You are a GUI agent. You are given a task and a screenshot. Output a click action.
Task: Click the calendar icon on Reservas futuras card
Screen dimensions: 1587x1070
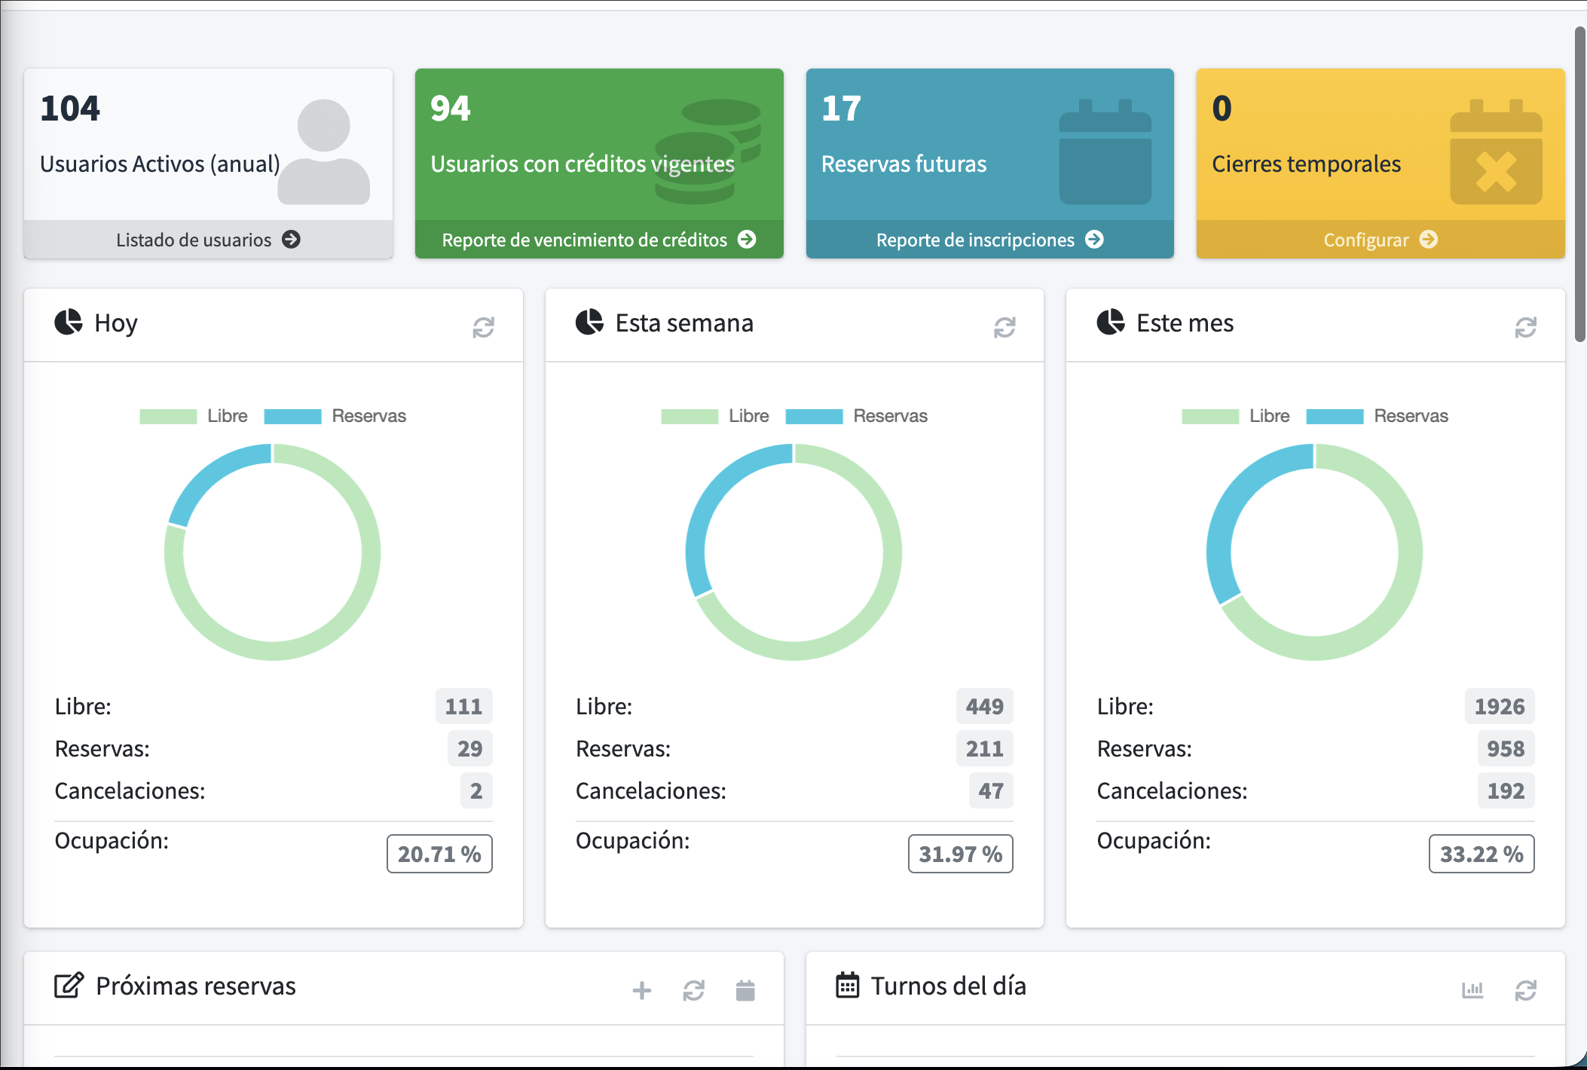pos(1105,152)
